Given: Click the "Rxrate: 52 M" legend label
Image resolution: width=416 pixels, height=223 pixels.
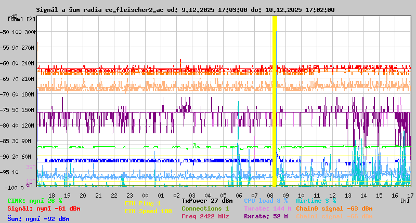Looking at the screenshot, I should pos(266,216).
